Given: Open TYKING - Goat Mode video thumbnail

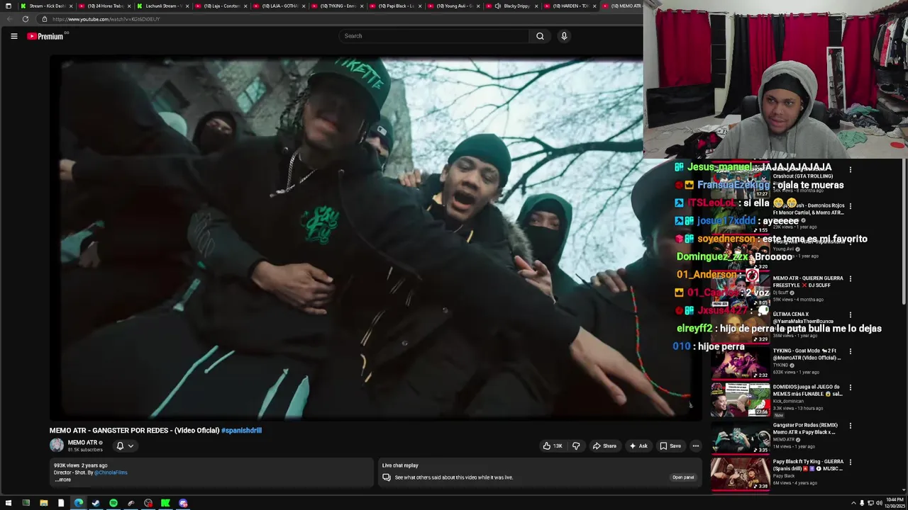Looking at the screenshot, I should click(x=740, y=363).
